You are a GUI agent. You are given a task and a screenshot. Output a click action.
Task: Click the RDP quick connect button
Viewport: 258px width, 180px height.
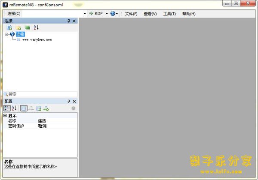pyautogui.click(x=96, y=14)
